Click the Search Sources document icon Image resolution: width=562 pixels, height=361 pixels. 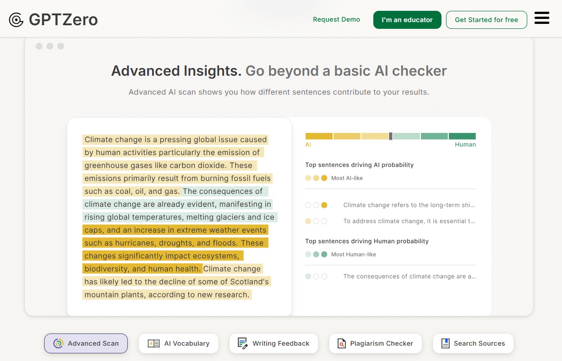click(446, 343)
